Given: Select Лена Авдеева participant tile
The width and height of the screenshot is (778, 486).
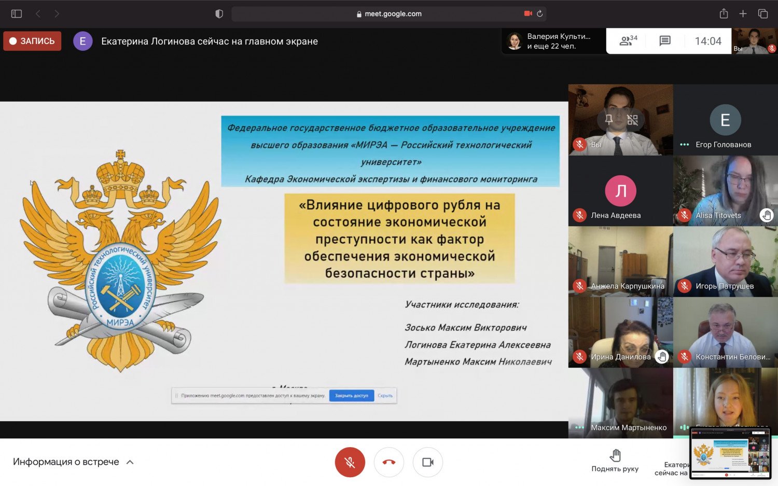Looking at the screenshot, I should (x=621, y=191).
